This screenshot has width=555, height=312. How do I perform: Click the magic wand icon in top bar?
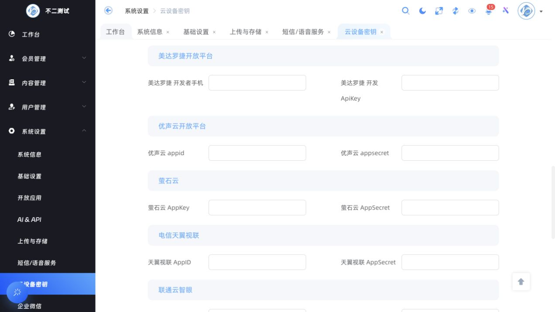coord(506,10)
